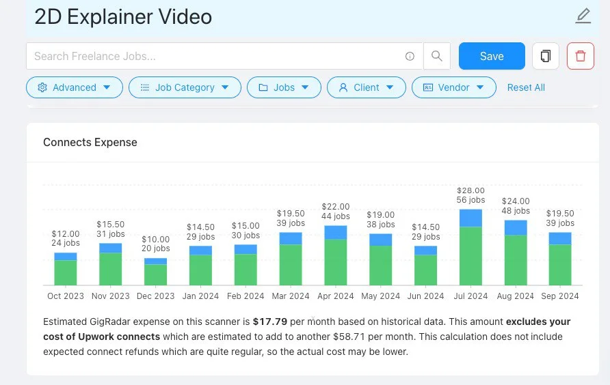Select the green Dec 2023 bar segment
Screen dimensions: 610x385
155,274
